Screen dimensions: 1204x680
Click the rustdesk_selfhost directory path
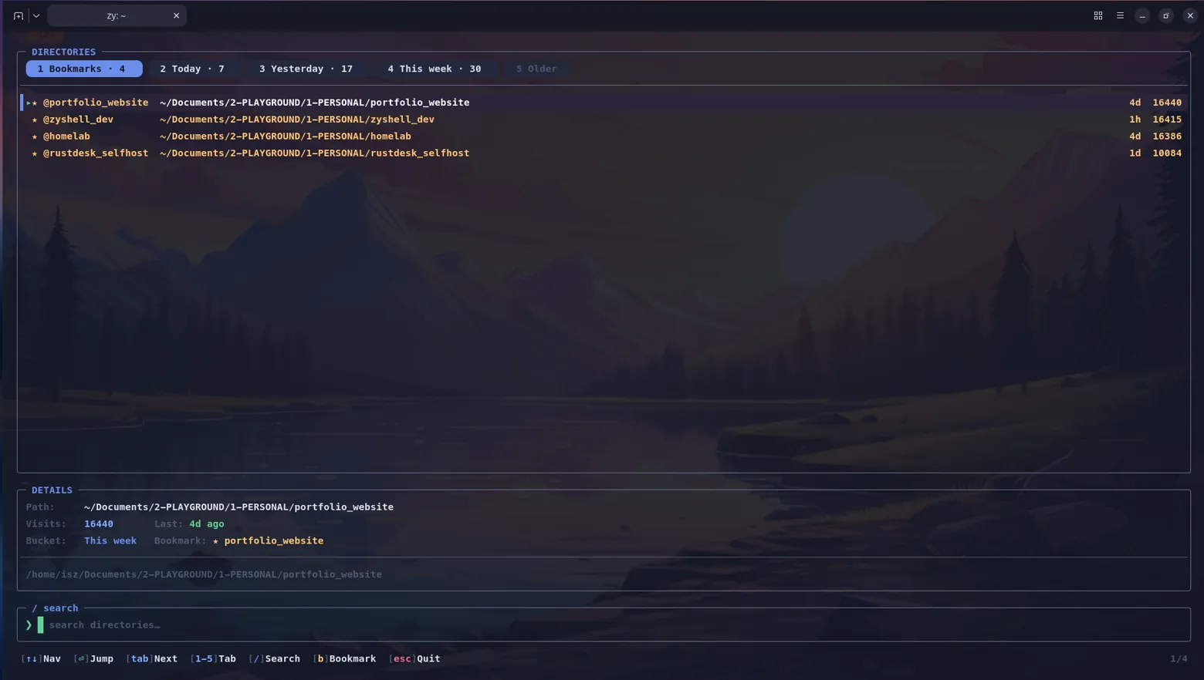coord(314,153)
